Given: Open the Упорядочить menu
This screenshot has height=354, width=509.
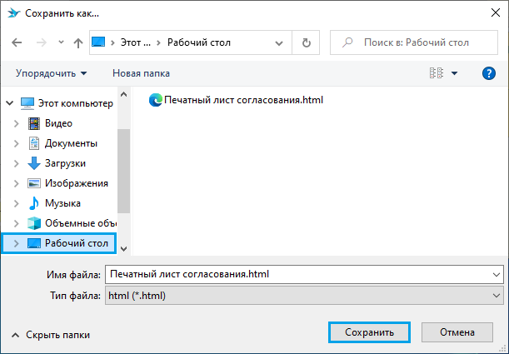Looking at the screenshot, I should click(50, 73).
